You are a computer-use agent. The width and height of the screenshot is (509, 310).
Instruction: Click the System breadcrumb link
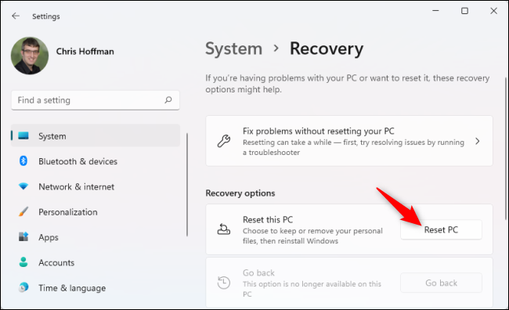coord(233,49)
